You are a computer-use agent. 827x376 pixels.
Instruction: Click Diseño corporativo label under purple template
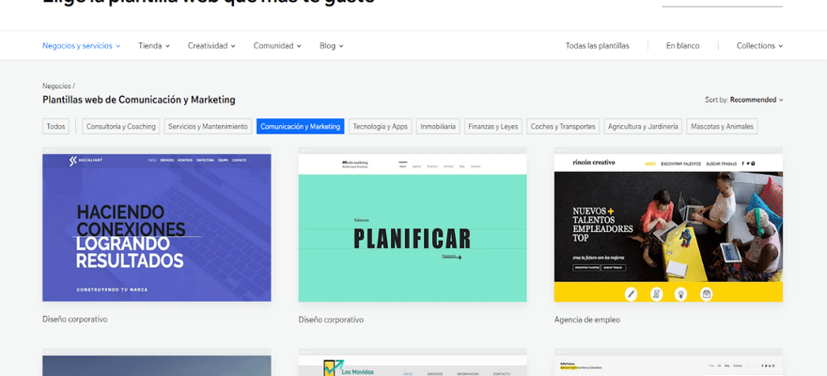(75, 319)
